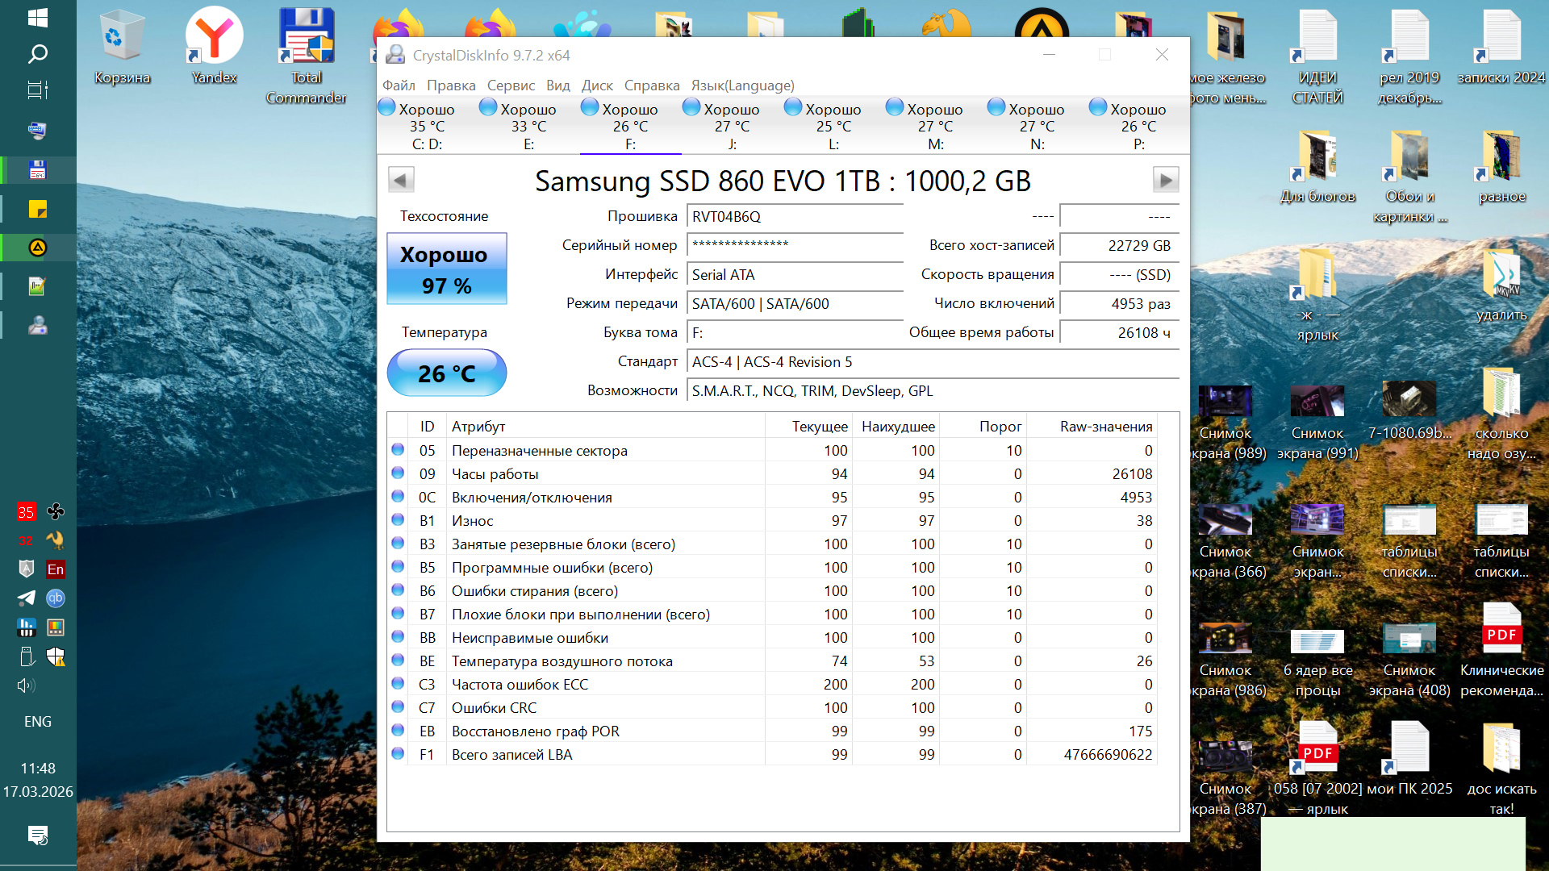
Task: Click the blue status icon for P: drive
Action: point(1097,107)
